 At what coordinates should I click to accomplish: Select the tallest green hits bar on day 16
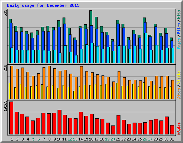click(91, 18)
